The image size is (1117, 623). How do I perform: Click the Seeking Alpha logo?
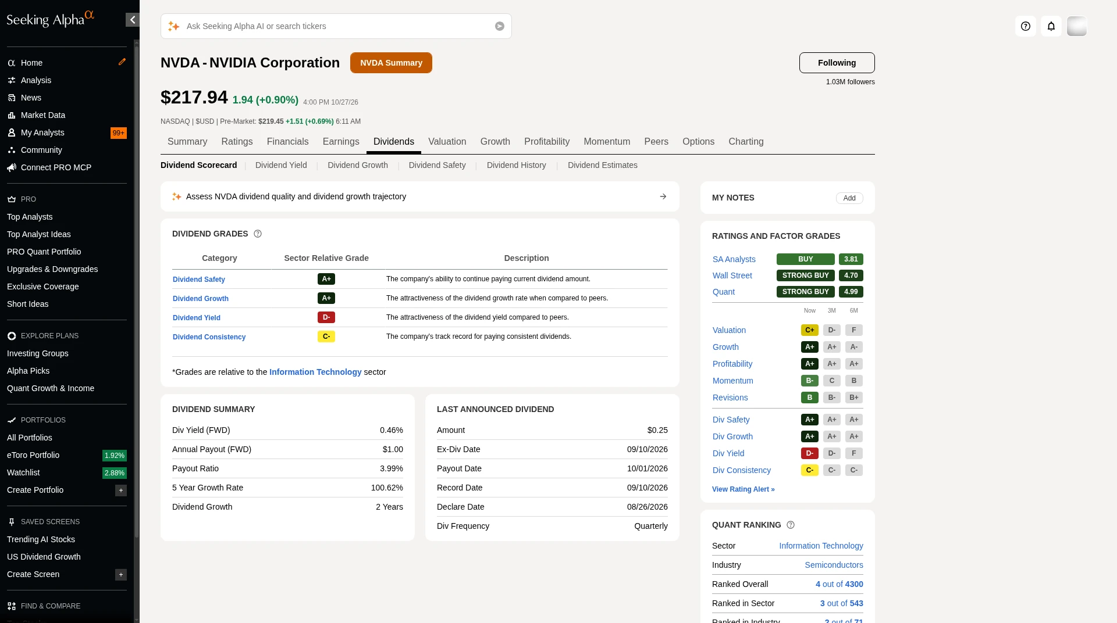[x=50, y=19]
